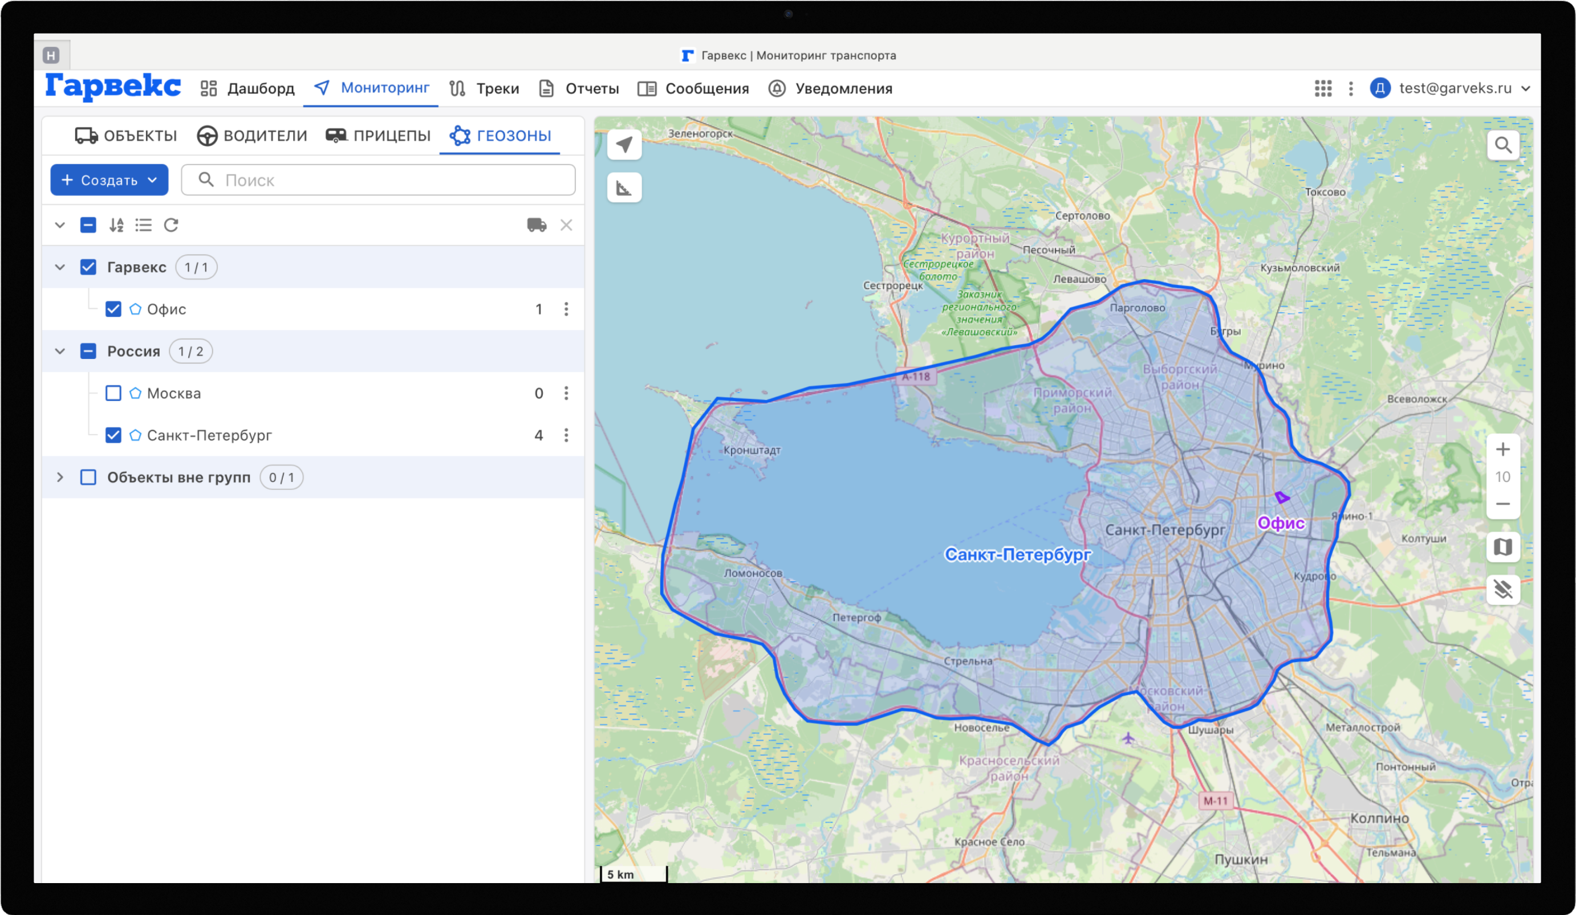Expand the Объекты вне групп group
The height and width of the screenshot is (915, 1576).
[x=60, y=477]
